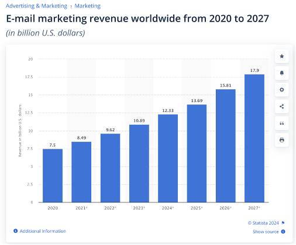The image size is (296, 245).
Task: Click the 15.81 value label
Action: point(226,85)
